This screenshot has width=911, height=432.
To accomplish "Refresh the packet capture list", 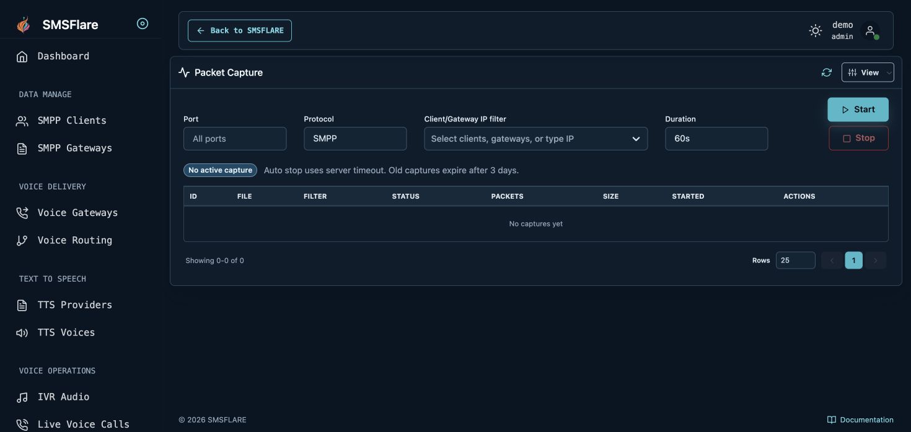I will tap(827, 72).
